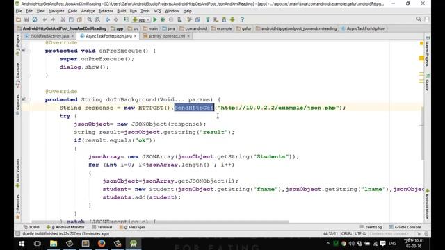Image resolution: width=445 pixels, height=250 pixels.
Task: Click the Make Project build icon
Action: (126, 19)
